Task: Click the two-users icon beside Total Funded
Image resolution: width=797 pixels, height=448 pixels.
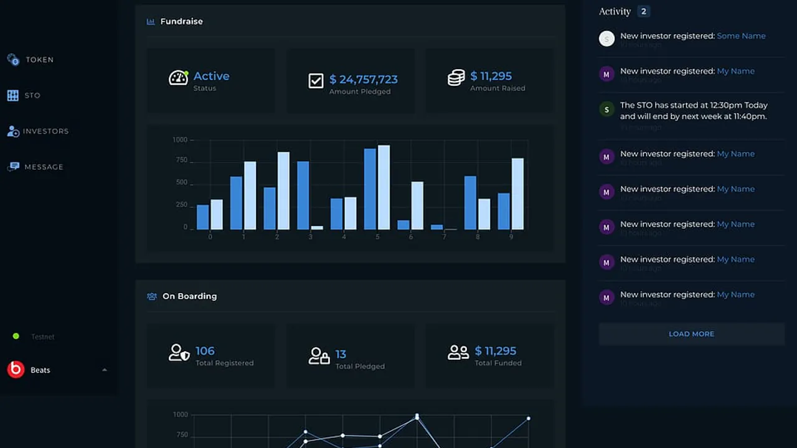Action: [x=458, y=353]
